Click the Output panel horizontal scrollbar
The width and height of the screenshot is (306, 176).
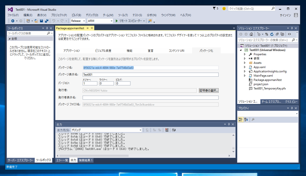(x=94, y=156)
